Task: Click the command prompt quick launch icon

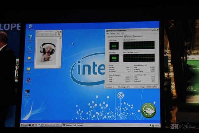Action: [x=30, y=125]
